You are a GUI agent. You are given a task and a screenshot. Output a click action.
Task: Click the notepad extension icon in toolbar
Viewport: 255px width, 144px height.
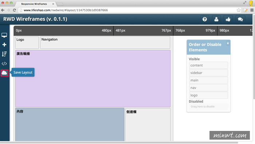(246, 10)
